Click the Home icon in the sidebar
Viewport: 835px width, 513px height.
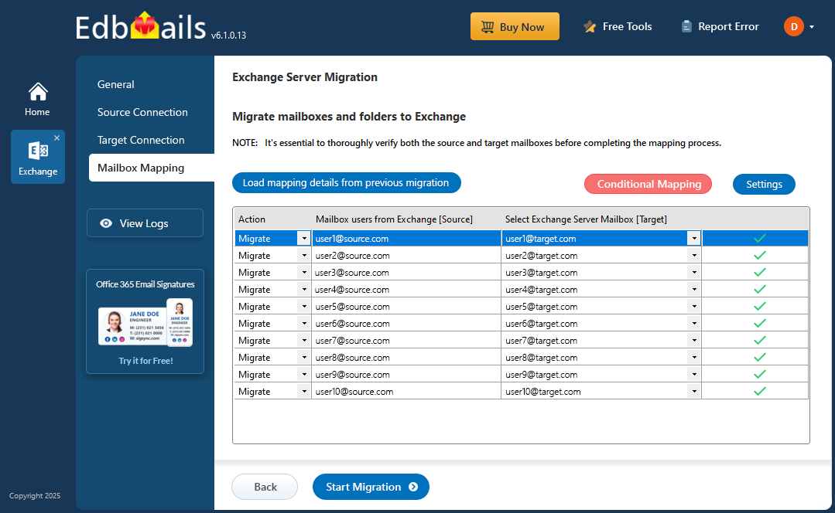pos(37,91)
